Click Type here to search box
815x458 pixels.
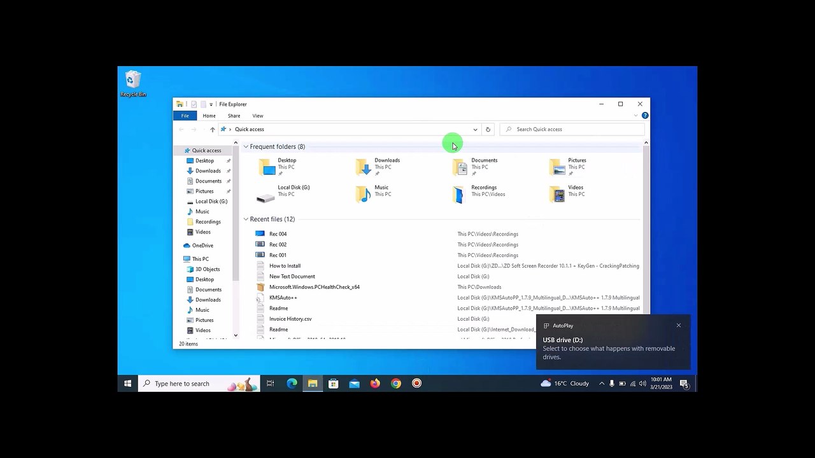click(199, 384)
